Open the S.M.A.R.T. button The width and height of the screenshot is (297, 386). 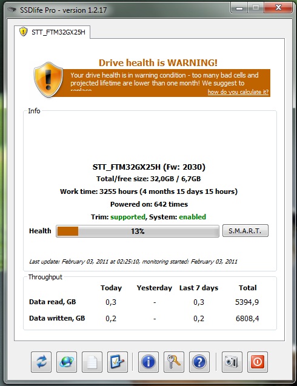(x=245, y=231)
